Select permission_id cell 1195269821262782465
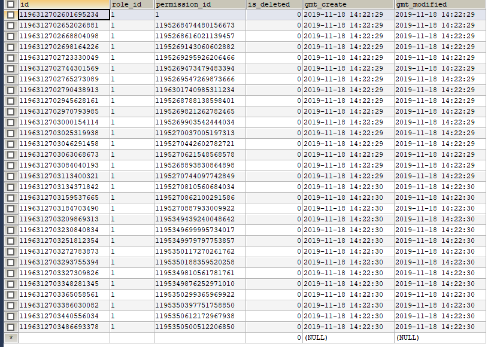 point(200,112)
